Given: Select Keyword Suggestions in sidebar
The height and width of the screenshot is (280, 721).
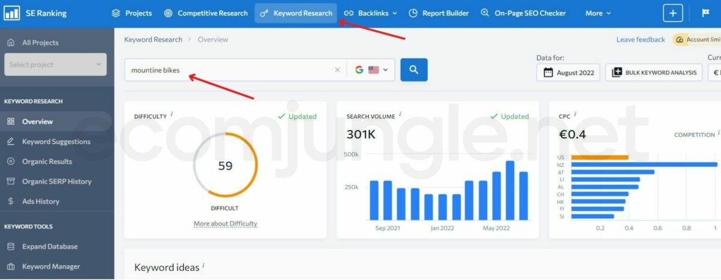Looking at the screenshot, I should 56,141.
